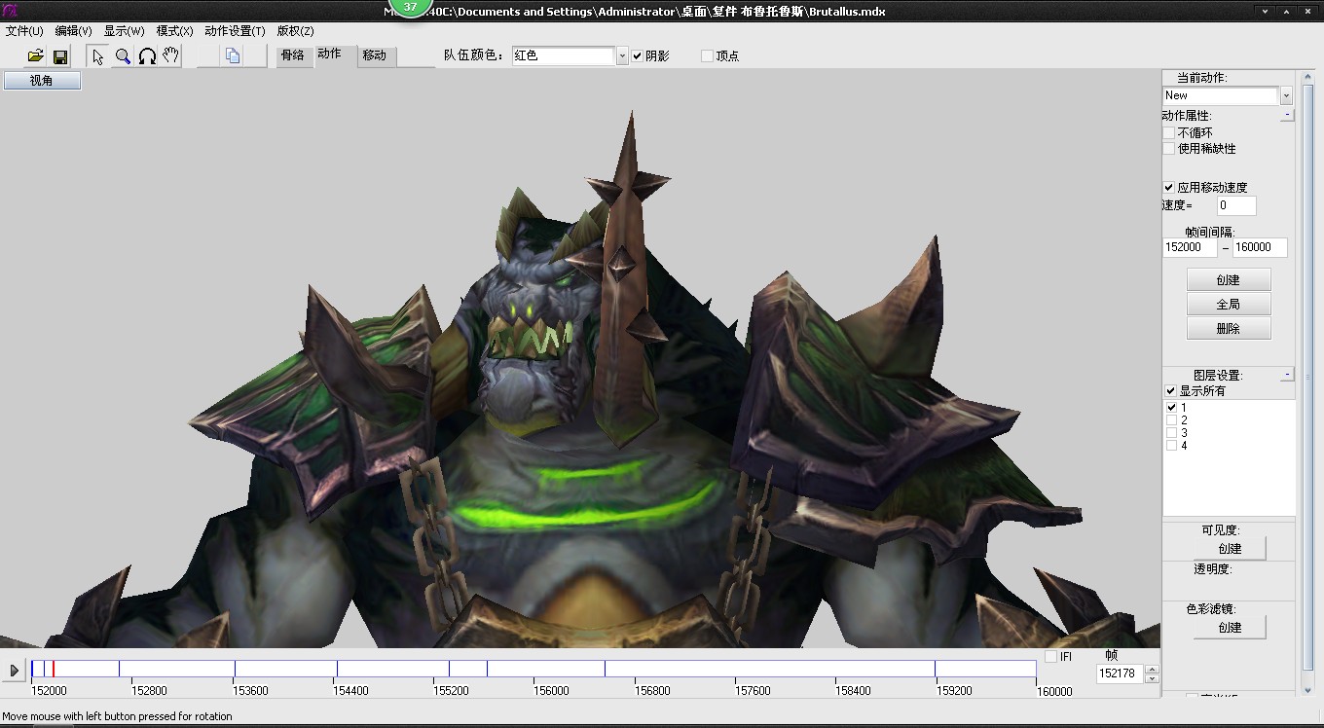Switch to the 移动 tab
The width and height of the screenshot is (1324, 728).
tap(375, 55)
